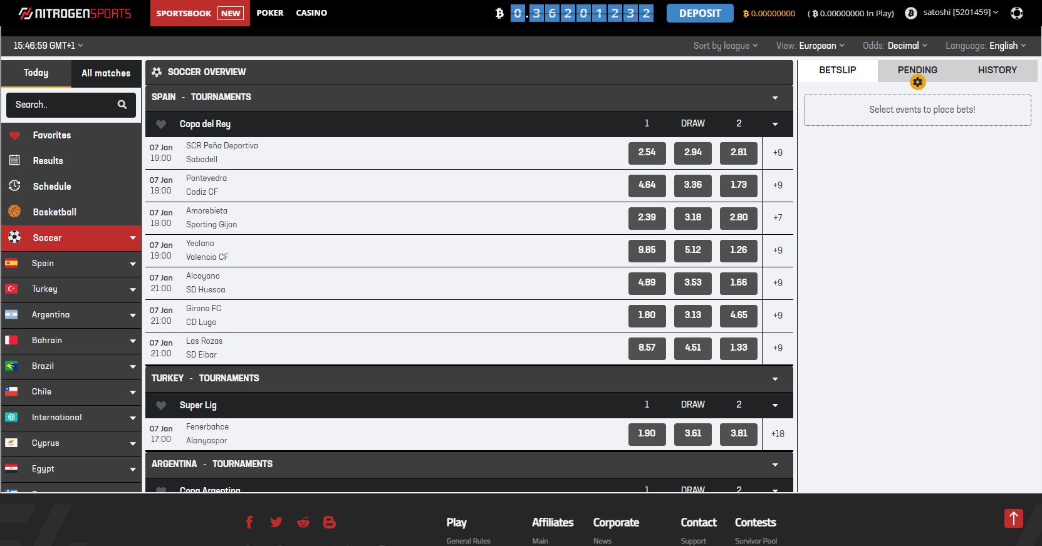Collapse the Copa del Rey league
Image resolution: width=1042 pixels, height=546 pixels.
(x=775, y=124)
